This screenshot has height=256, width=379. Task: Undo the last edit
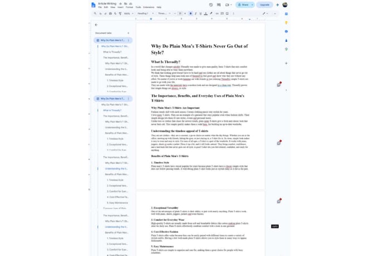point(100,13)
